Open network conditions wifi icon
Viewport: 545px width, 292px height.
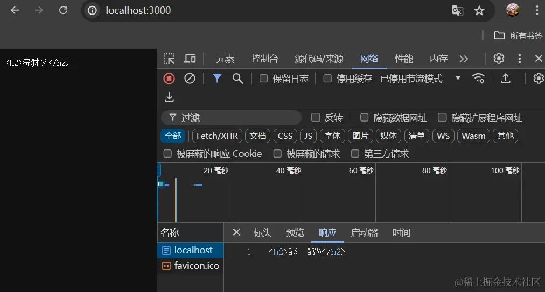(479, 79)
